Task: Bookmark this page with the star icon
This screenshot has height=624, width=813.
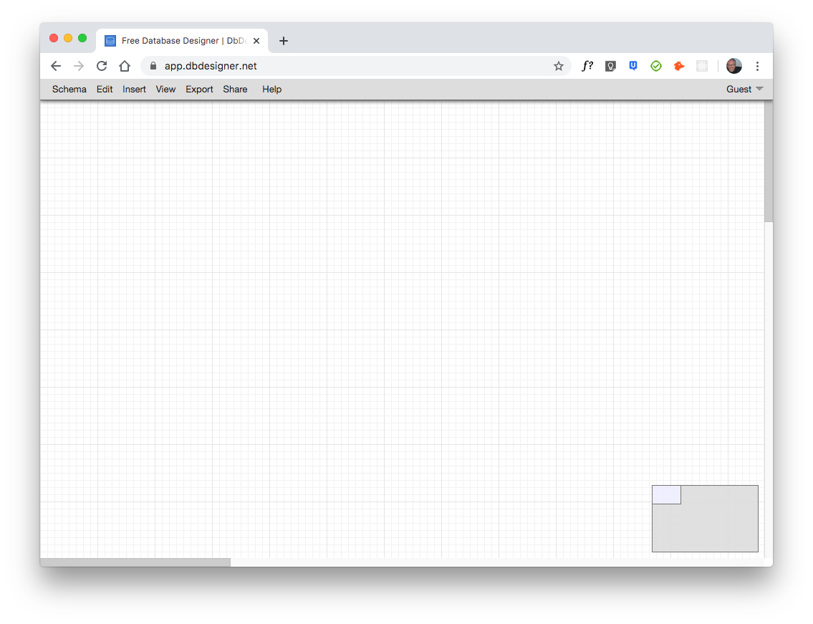Action: [559, 66]
